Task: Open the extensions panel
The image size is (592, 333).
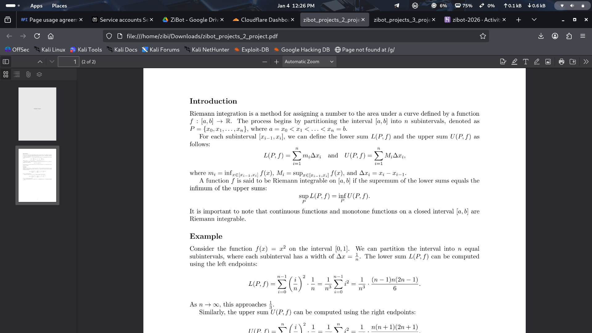Action: [x=569, y=36]
